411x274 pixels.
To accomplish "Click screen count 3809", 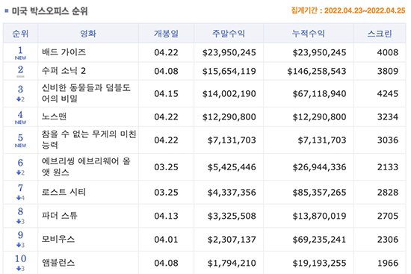I will [388, 71].
